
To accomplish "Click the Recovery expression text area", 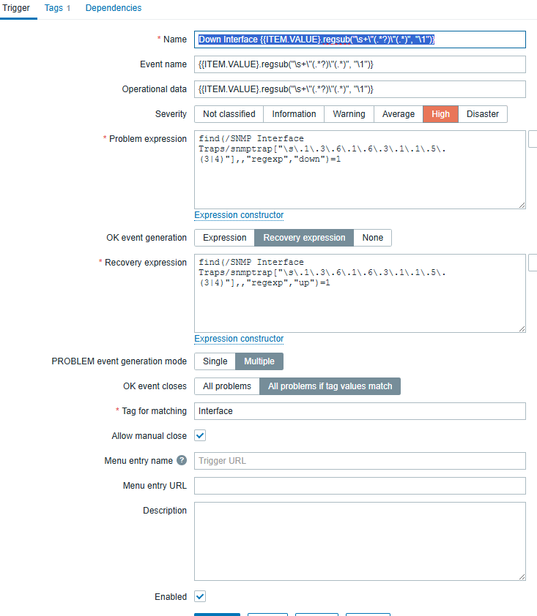I will click(360, 293).
